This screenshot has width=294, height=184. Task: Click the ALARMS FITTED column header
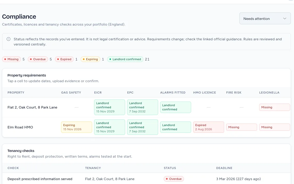click(173, 93)
